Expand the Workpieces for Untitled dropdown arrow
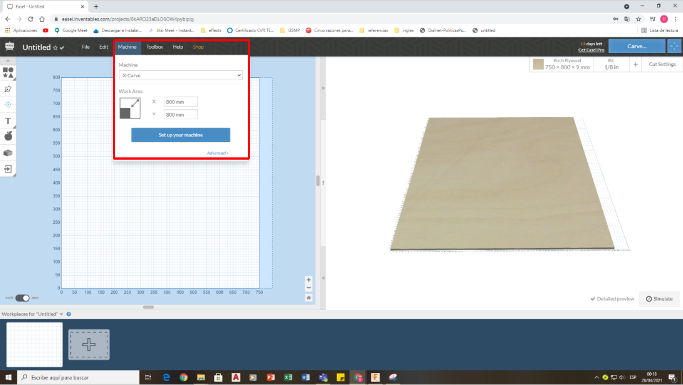 pyautogui.click(x=62, y=314)
